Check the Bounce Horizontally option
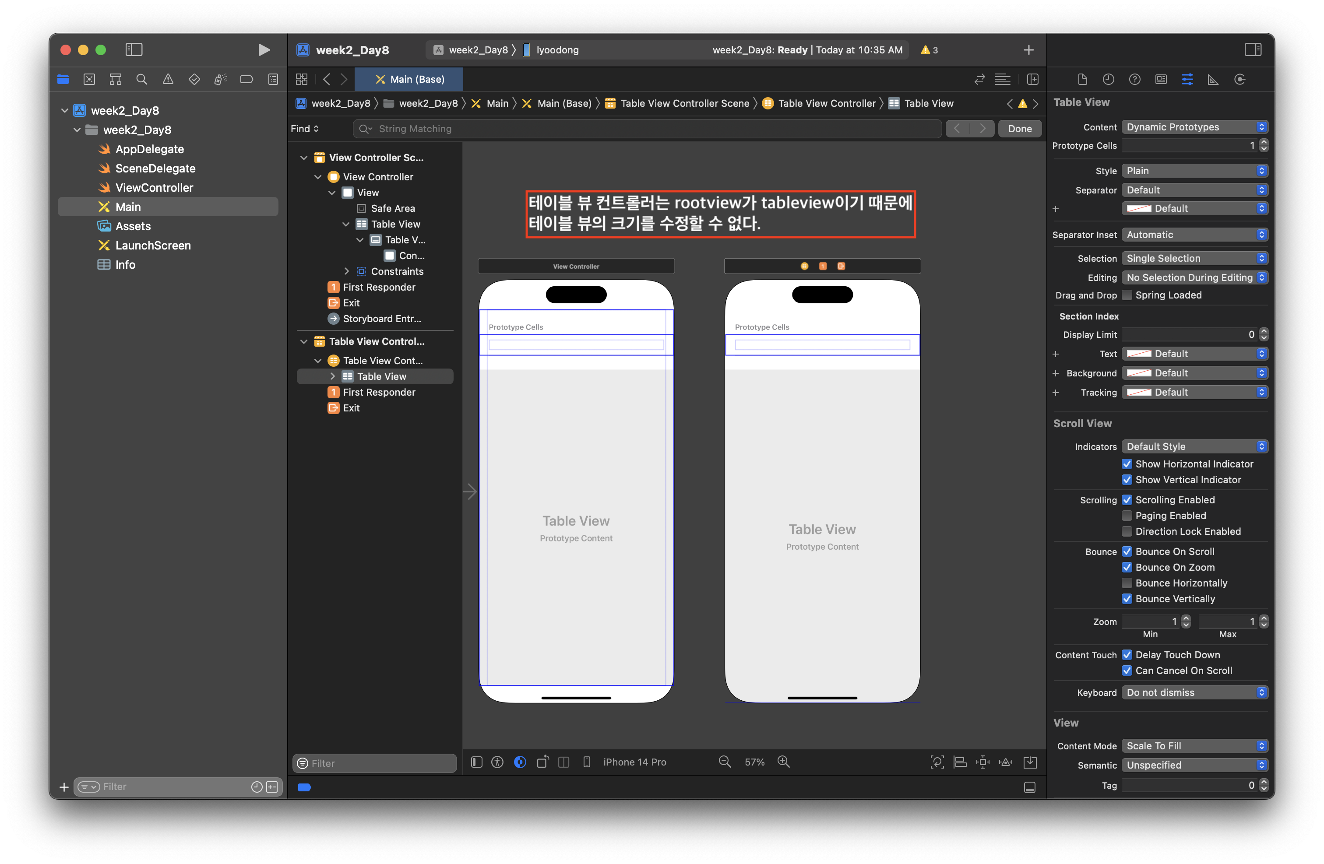Viewport: 1324px width, 864px height. coord(1127,583)
